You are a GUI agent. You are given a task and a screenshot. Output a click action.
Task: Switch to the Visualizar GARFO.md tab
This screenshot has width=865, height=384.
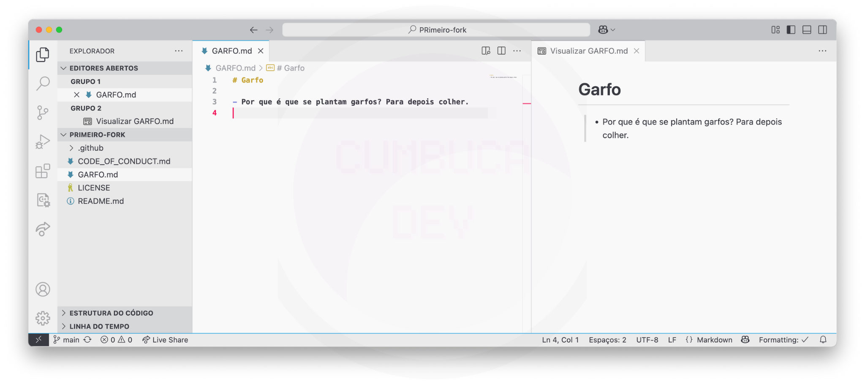click(588, 51)
